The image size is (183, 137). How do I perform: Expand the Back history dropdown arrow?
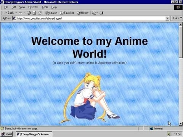point(16,13)
